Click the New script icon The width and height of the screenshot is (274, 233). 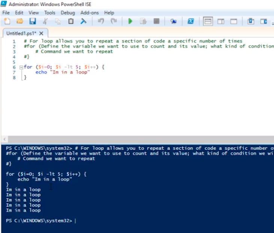(7, 21)
